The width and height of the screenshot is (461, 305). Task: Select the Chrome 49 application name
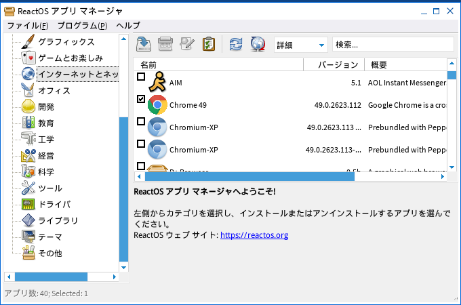[x=188, y=105]
